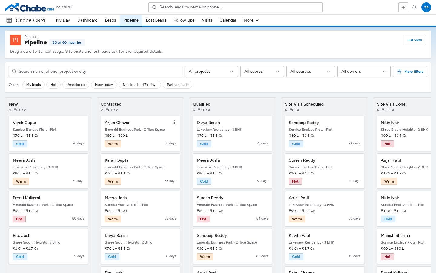Switch to List view
Viewport: 436px width, 273px height.
(415, 40)
